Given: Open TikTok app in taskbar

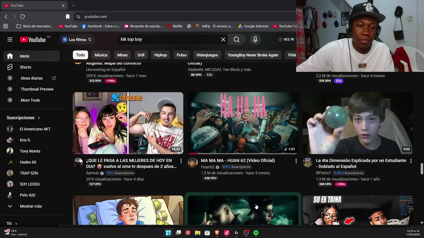Looking at the screenshot, I should point(227,233).
